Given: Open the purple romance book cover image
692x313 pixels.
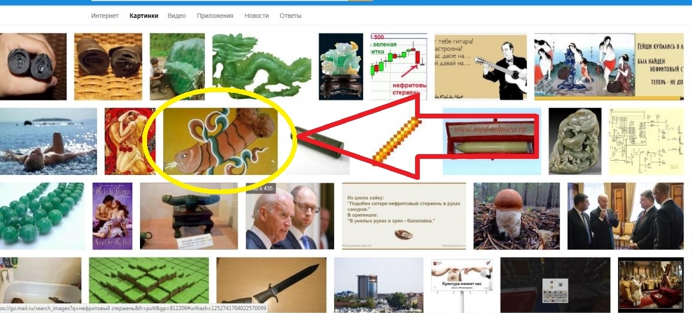Looking at the screenshot, I should [112, 216].
